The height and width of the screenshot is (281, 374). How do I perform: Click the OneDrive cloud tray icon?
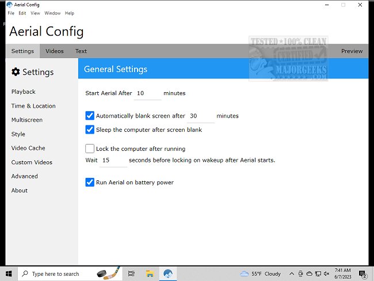pos(310,274)
